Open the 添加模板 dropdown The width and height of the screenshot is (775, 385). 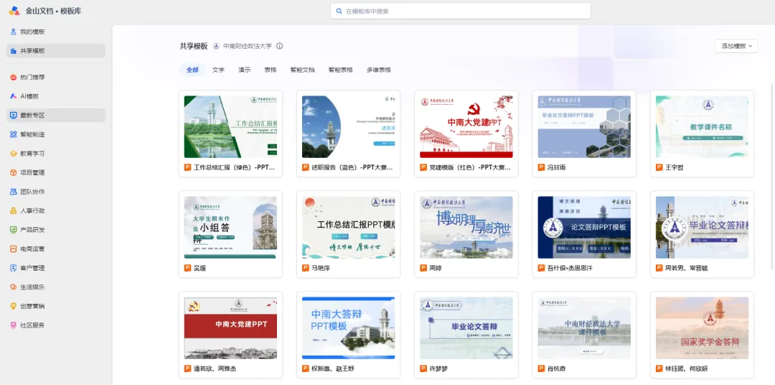(x=736, y=46)
